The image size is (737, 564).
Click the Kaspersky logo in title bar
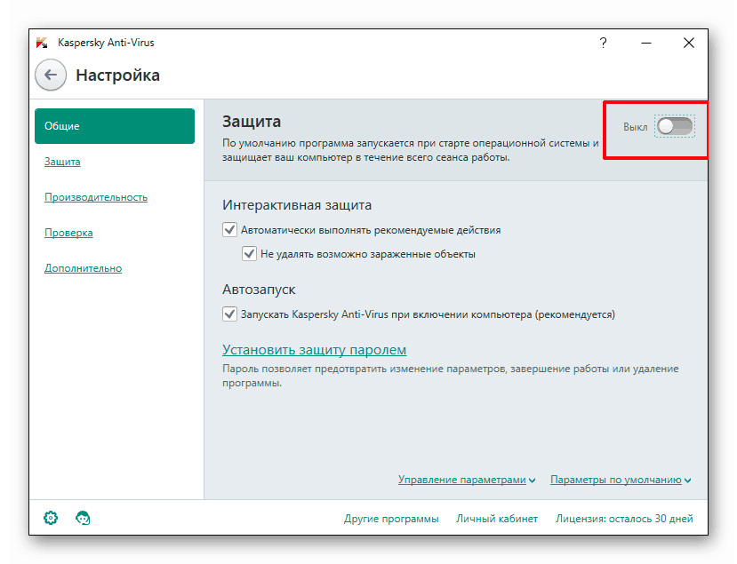[x=42, y=43]
